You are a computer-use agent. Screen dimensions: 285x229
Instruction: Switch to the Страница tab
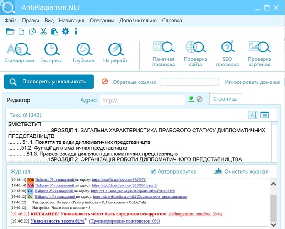pyautogui.click(x=226, y=99)
